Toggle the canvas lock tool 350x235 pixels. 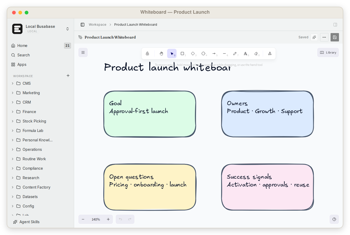pos(147,54)
